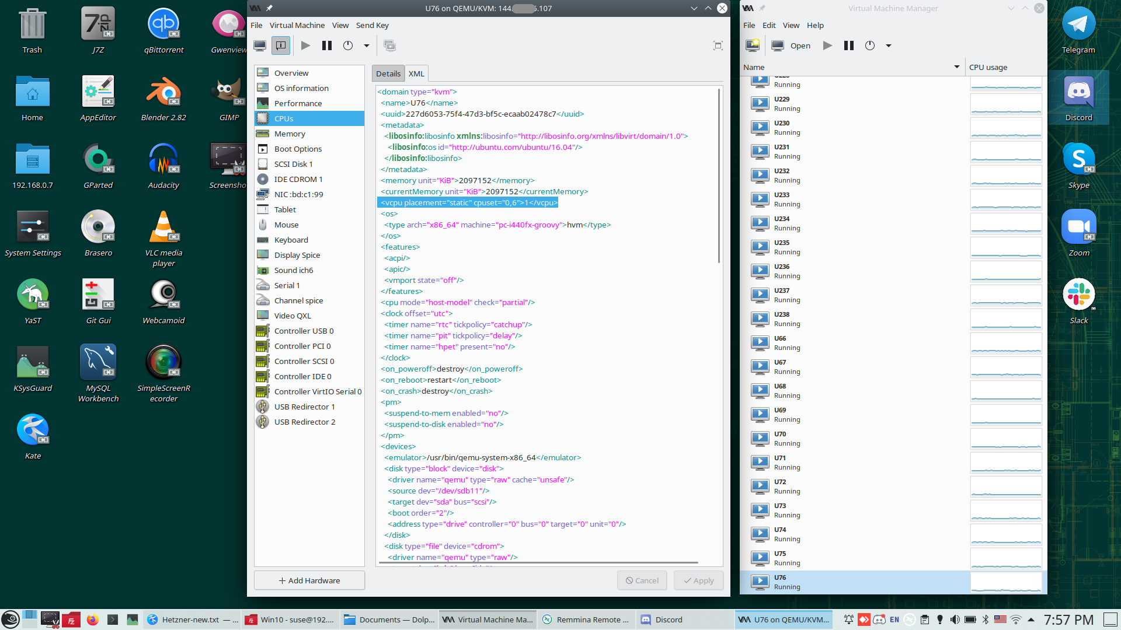The height and width of the screenshot is (630, 1121).
Task: Toggle the hardware details info button
Action: pos(281,45)
